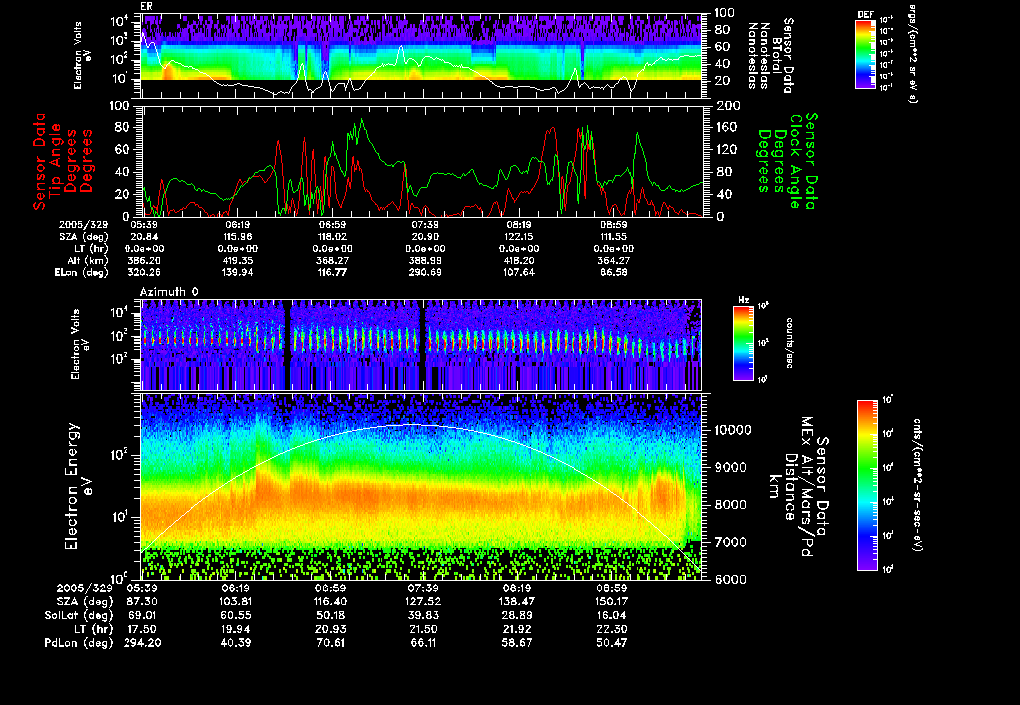Select SZA value 87.30

point(140,602)
